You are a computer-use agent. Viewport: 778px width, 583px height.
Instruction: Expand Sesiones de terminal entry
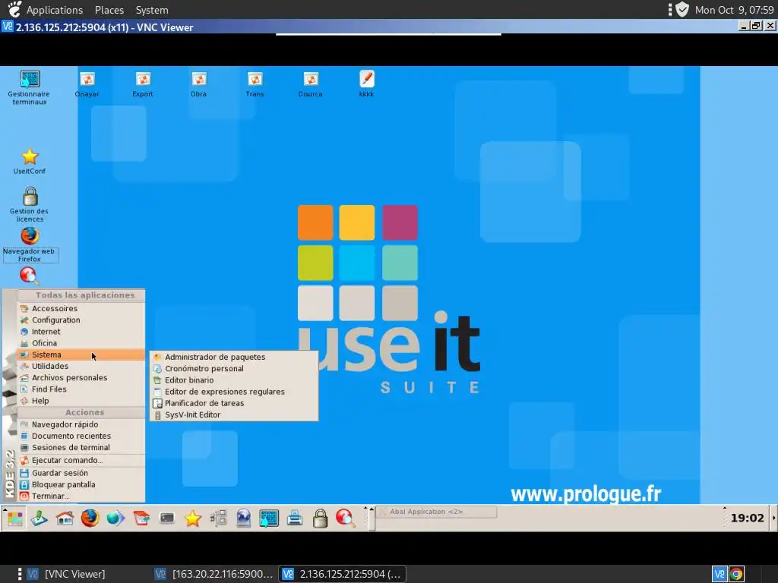click(81, 448)
